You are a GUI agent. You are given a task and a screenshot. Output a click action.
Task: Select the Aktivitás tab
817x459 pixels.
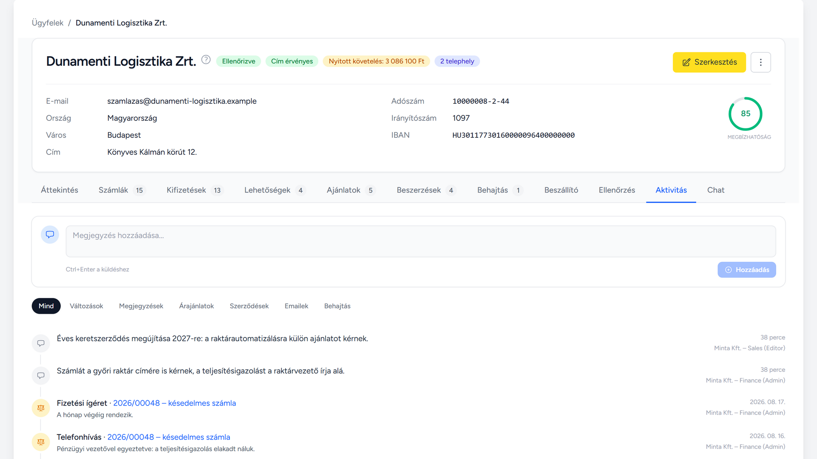(671, 190)
